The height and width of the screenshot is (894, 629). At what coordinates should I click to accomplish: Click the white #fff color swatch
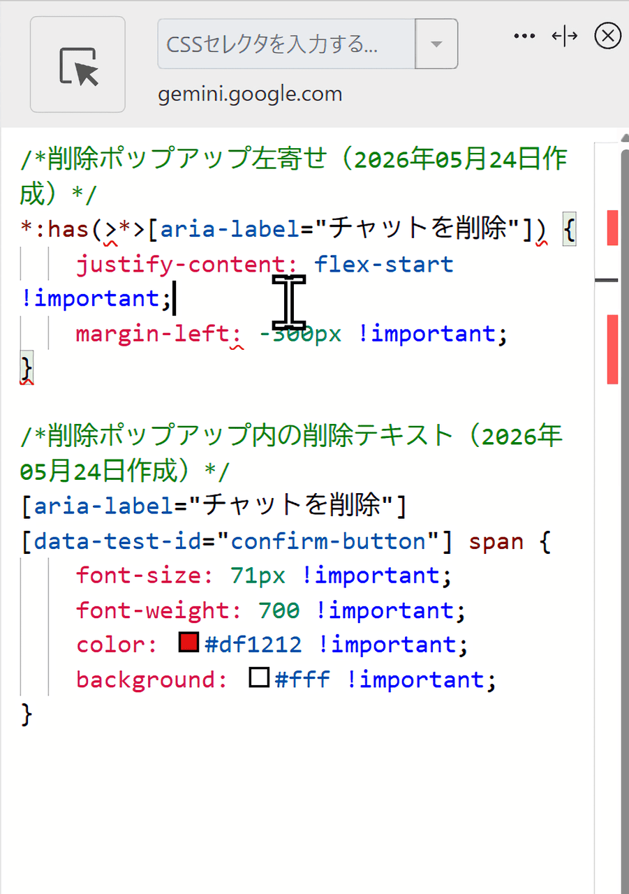click(259, 677)
